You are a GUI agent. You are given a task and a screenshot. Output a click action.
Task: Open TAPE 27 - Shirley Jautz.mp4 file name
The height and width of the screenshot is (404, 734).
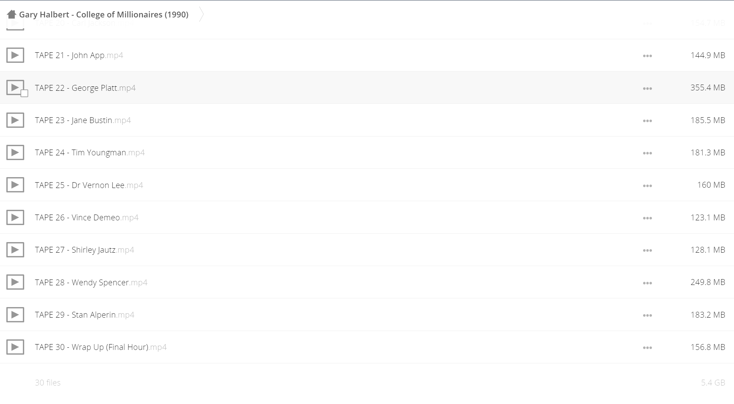tap(84, 250)
